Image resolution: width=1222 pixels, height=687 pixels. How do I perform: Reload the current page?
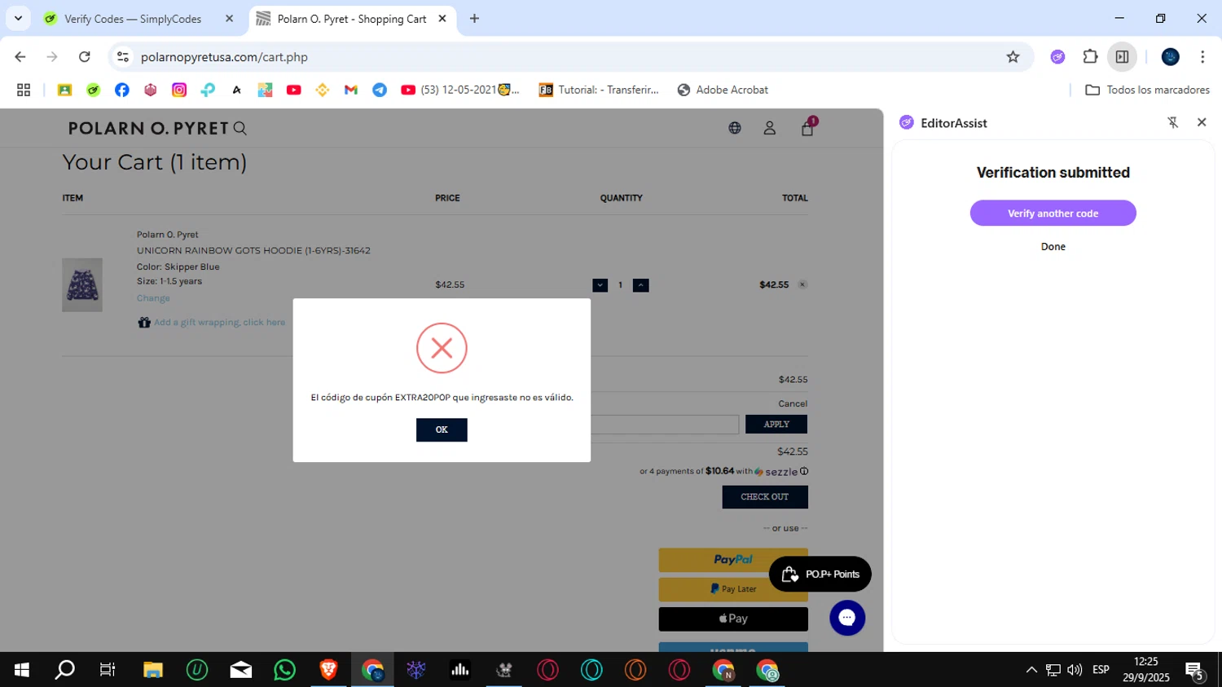point(84,57)
